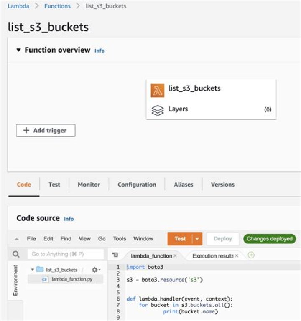Image resolution: width=301 pixels, height=321 pixels.
Task: Click the Go to Anything search field
Action: [66, 254]
